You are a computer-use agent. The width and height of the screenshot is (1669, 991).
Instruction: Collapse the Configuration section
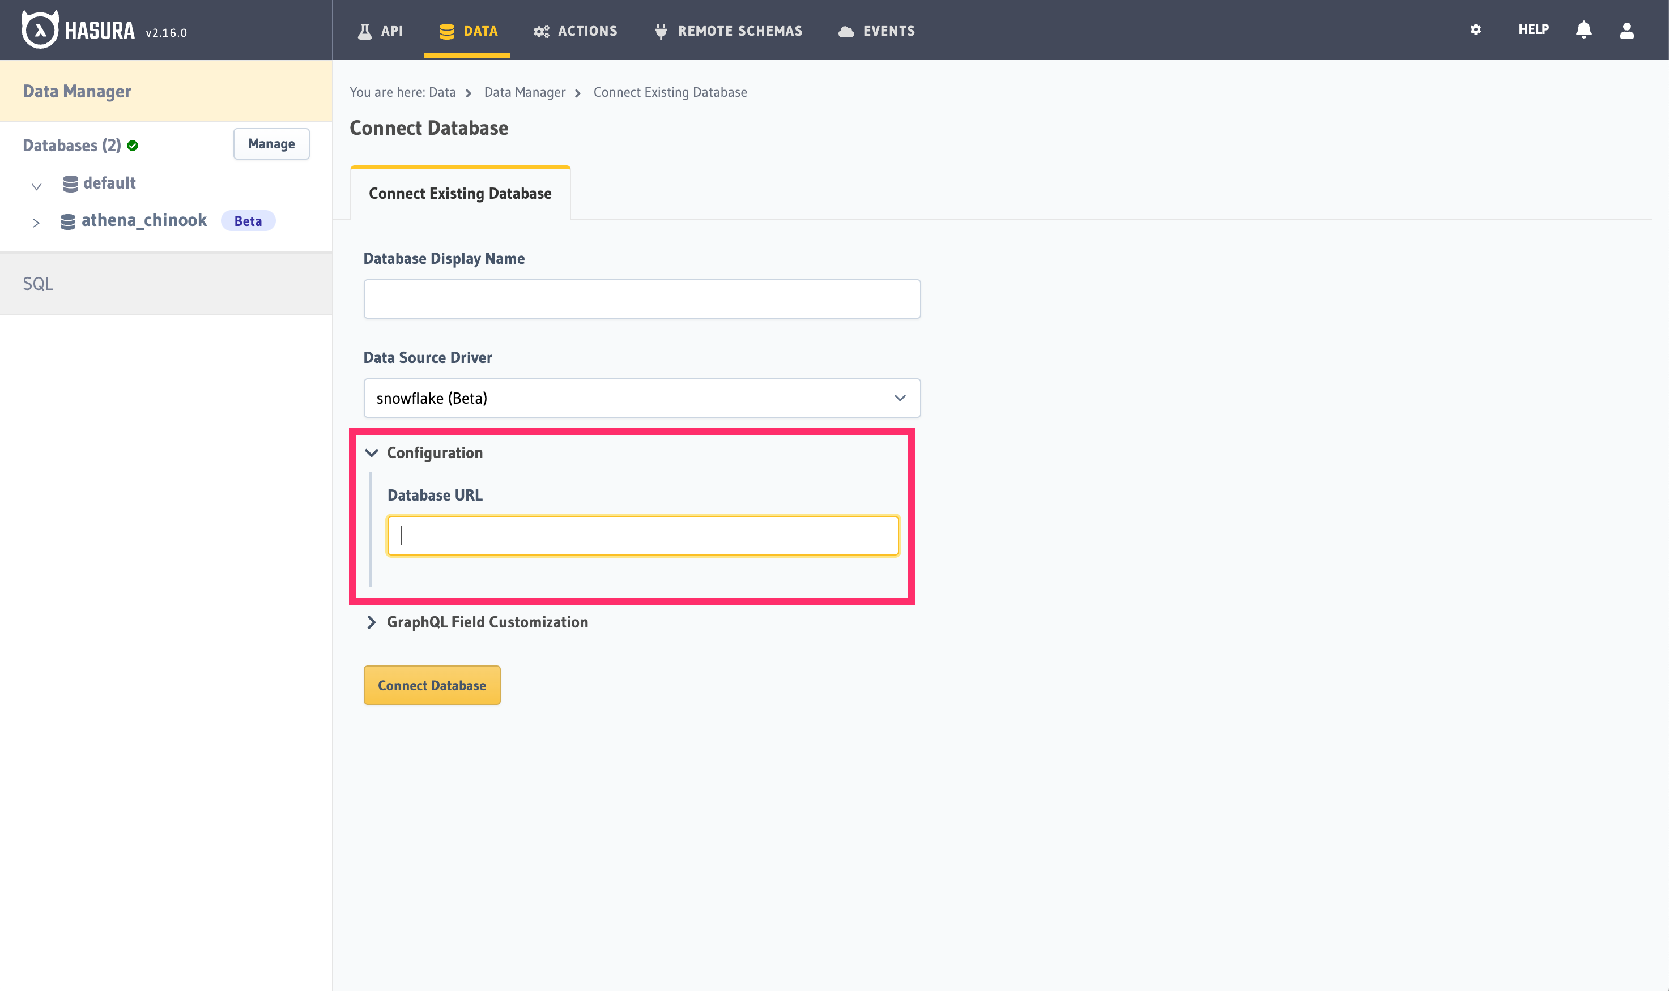click(x=372, y=453)
